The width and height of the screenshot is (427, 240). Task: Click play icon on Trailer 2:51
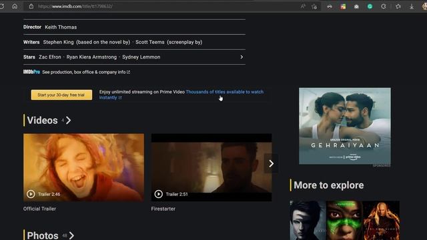(x=159, y=194)
